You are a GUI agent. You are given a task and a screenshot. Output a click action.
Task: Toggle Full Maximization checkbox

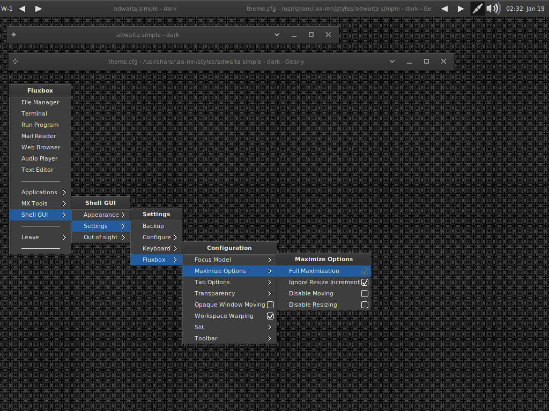(365, 271)
